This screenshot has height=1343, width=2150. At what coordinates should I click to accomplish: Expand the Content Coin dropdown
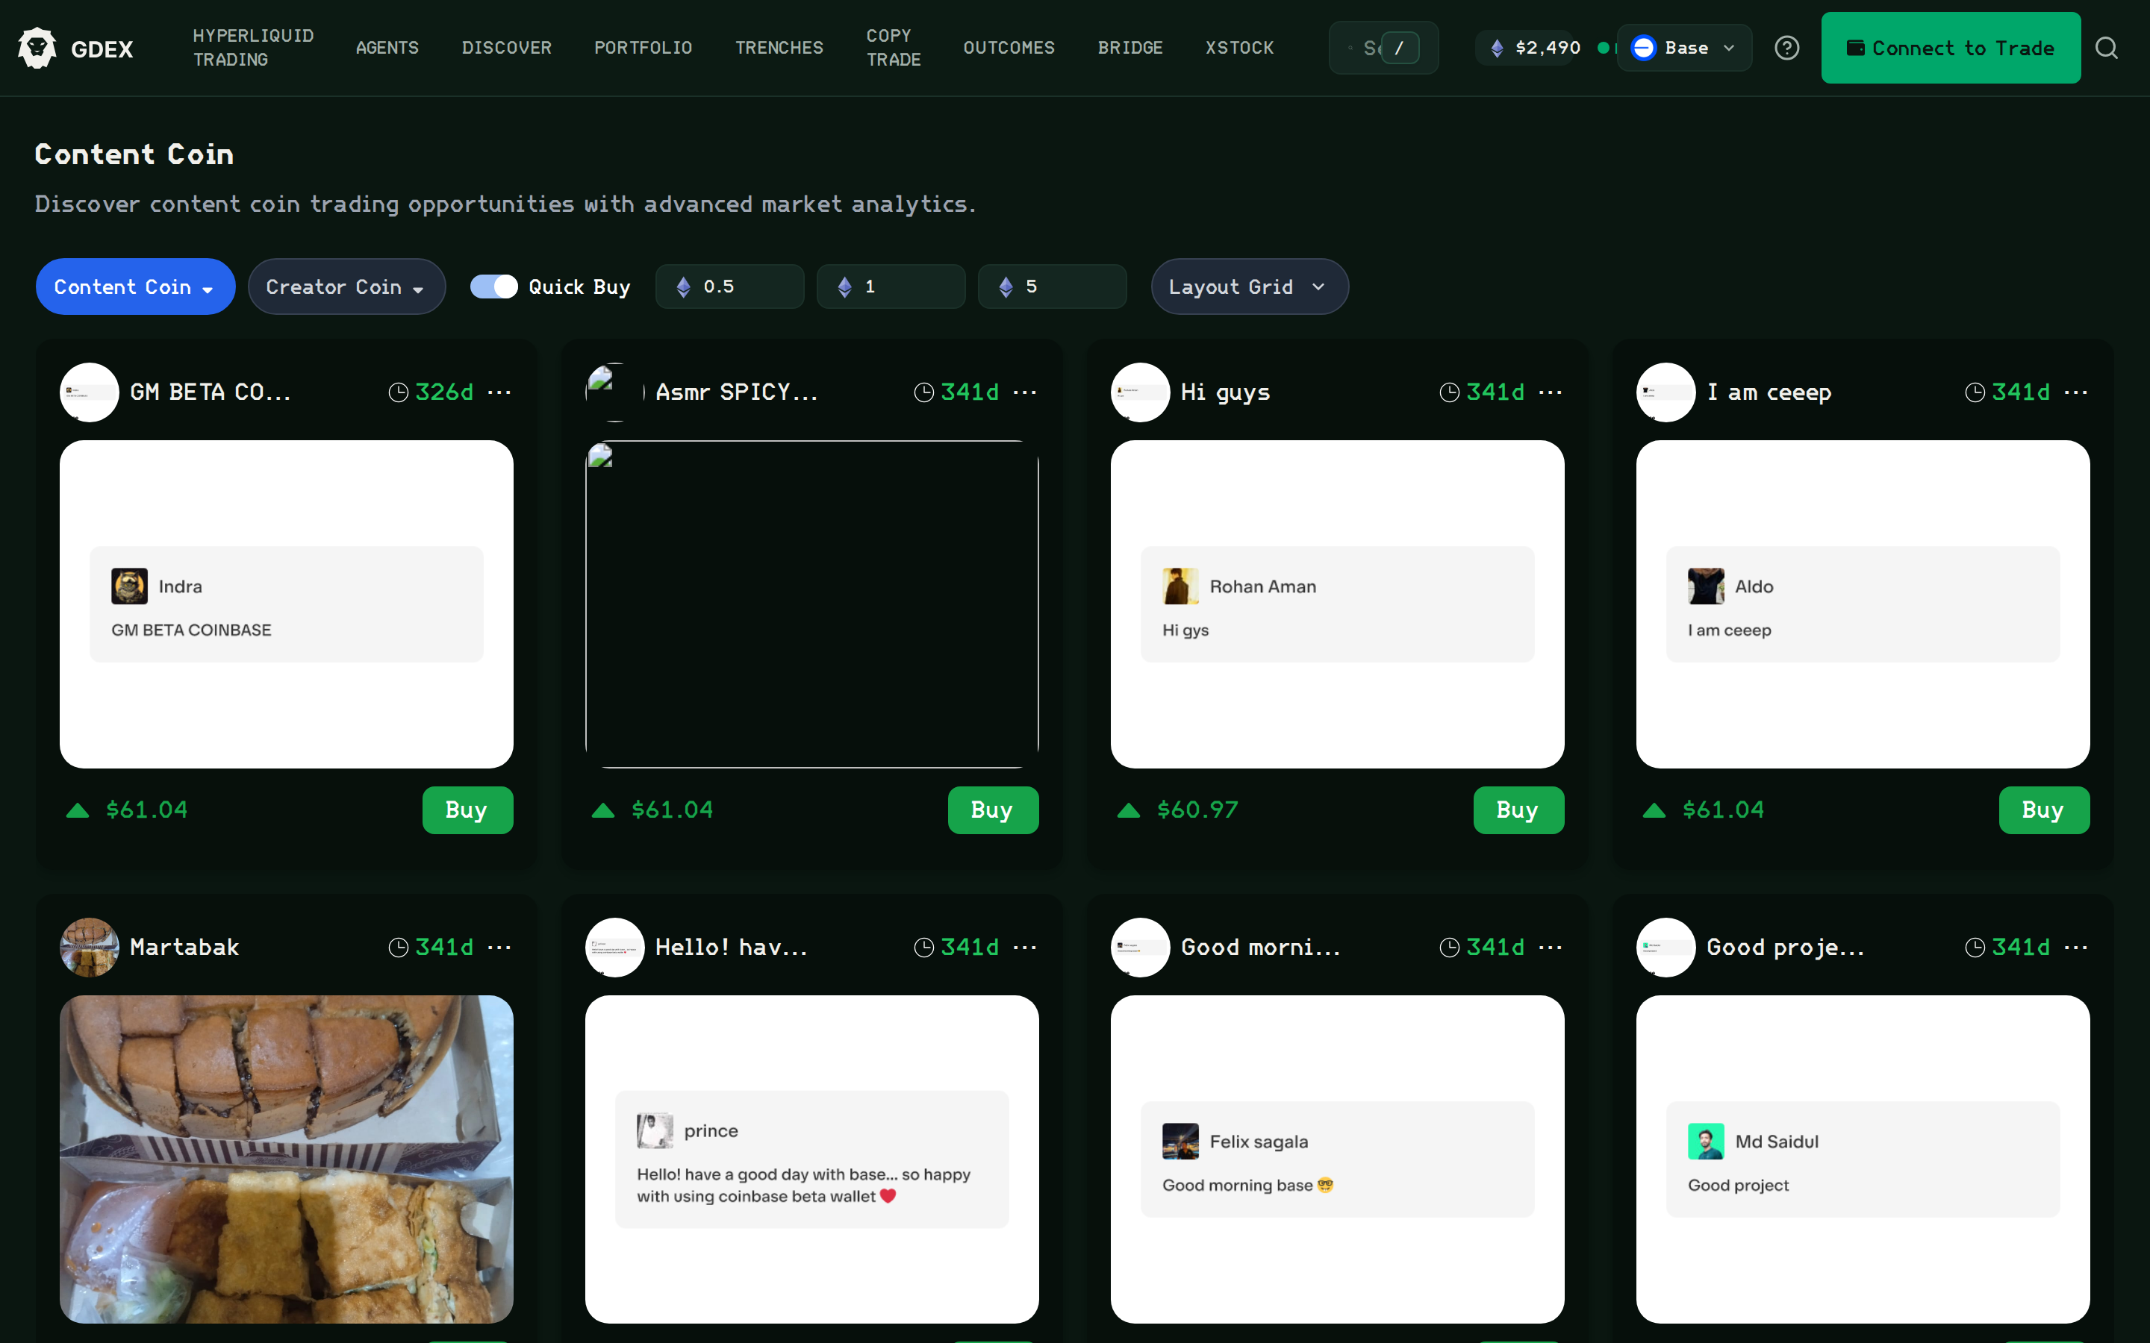[x=135, y=286]
